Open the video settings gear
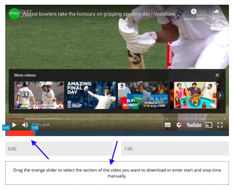Screen dimensions: 234x190 click(179, 125)
